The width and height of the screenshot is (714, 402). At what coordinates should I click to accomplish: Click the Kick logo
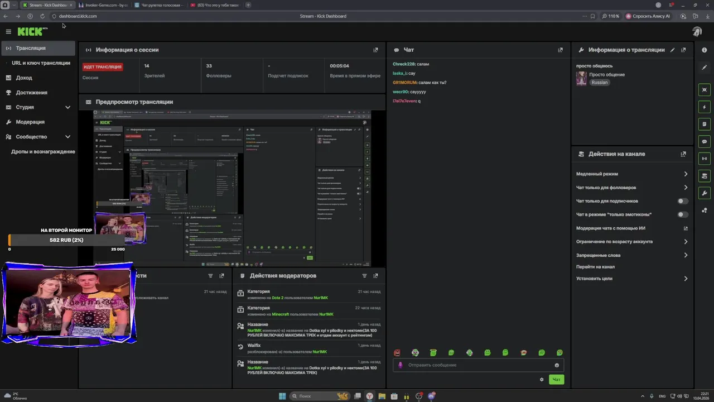point(32,32)
